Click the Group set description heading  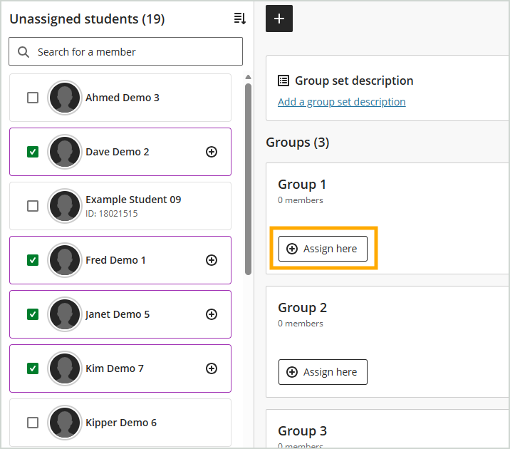[x=354, y=81]
